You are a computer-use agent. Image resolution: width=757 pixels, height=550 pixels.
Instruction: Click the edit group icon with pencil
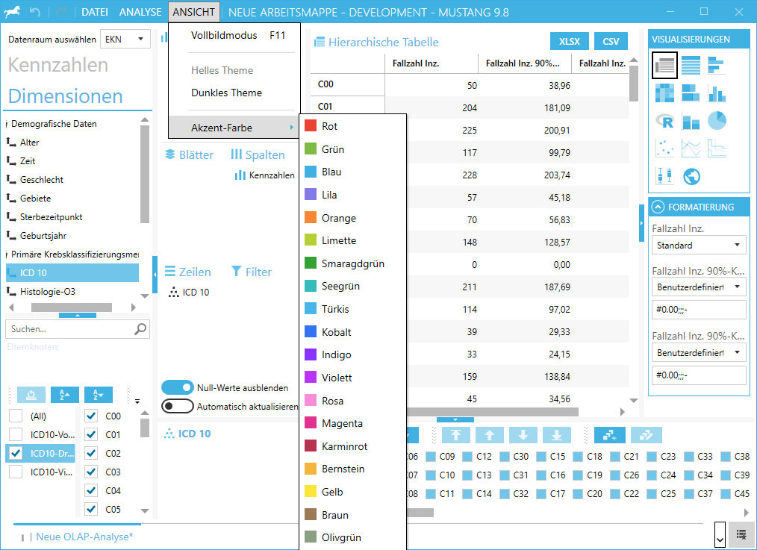(x=647, y=435)
